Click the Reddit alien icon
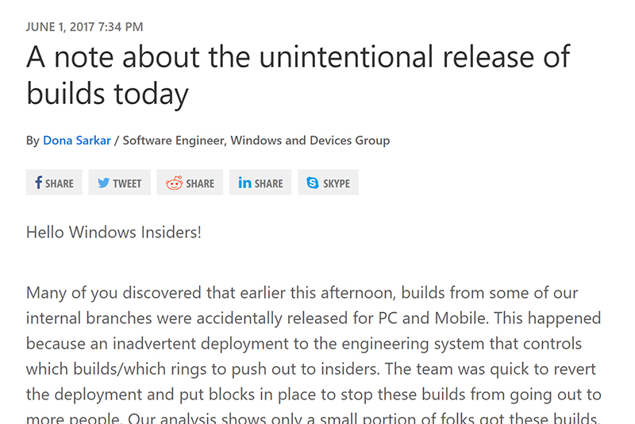 (x=174, y=183)
